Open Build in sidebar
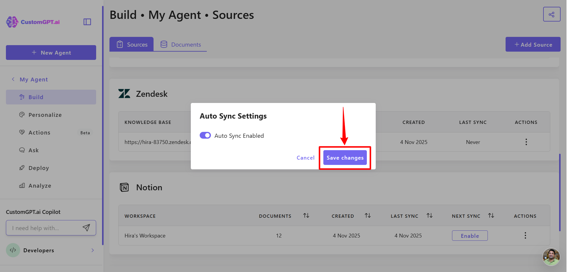The height and width of the screenshot is (272, 568). click(x=51, y=97)
